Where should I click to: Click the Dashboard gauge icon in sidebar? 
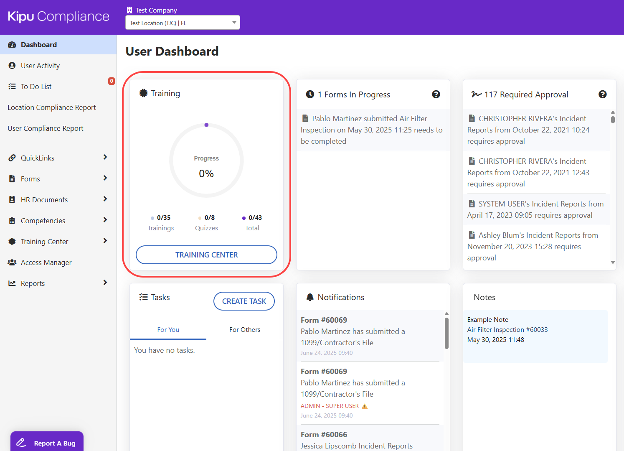coord(12,45)
